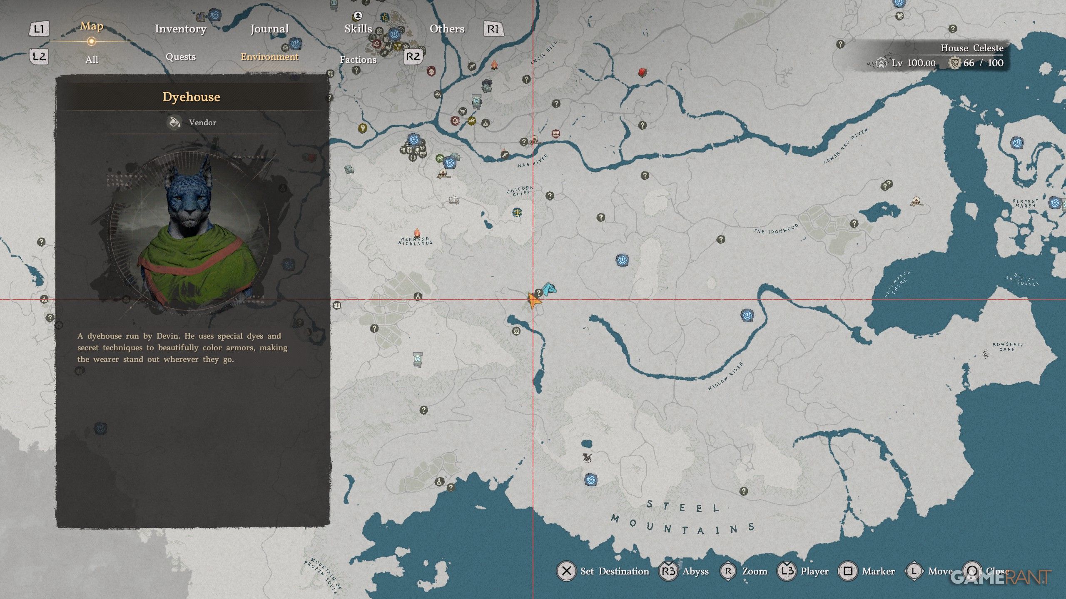Select the Factions map filter
1066x599 pixels.
(358, 59)
